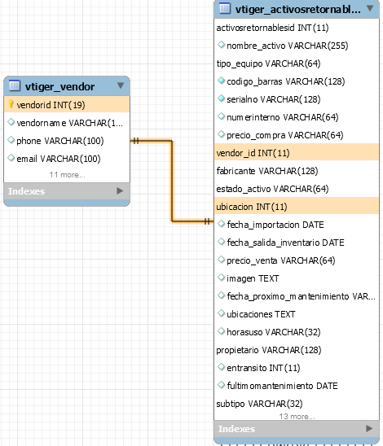Click the vtiger_vendor table icon
This screenshot has height=446, width=383.
[14, 85]
